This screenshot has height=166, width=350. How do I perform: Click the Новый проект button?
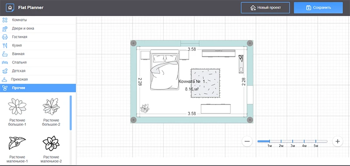point(265,8)
